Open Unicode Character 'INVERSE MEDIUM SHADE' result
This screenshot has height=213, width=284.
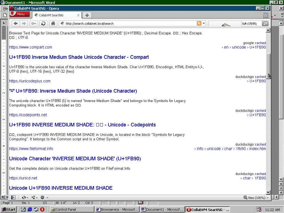[75, 158]
